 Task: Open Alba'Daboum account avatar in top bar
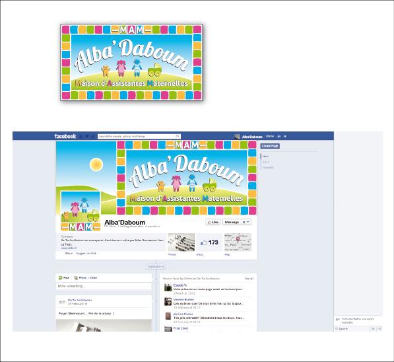[x=237, y=136]
